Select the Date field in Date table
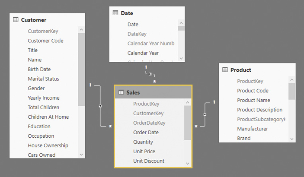Image resolution: width=304 pixels, height=177 pixels. (x=133, y=25)
